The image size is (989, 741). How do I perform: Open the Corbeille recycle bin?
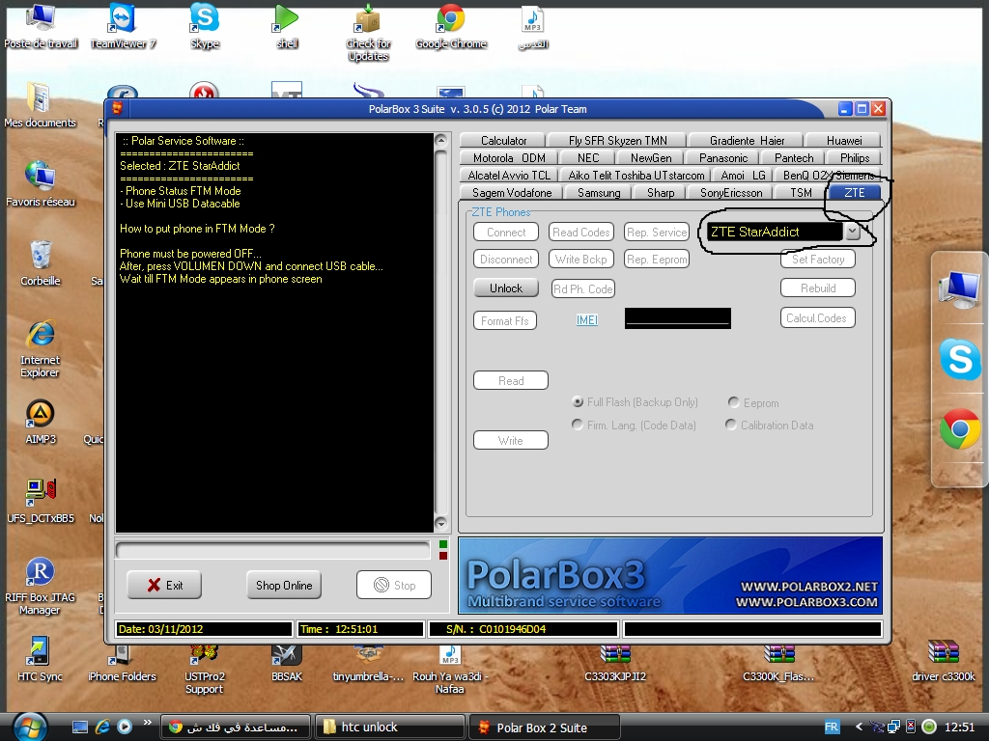pyautogui.click(x=41, y=264)
